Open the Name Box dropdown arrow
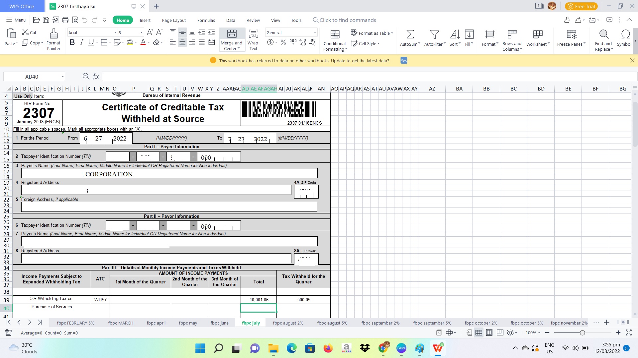 pyautogui.click(x=62, y=77)
